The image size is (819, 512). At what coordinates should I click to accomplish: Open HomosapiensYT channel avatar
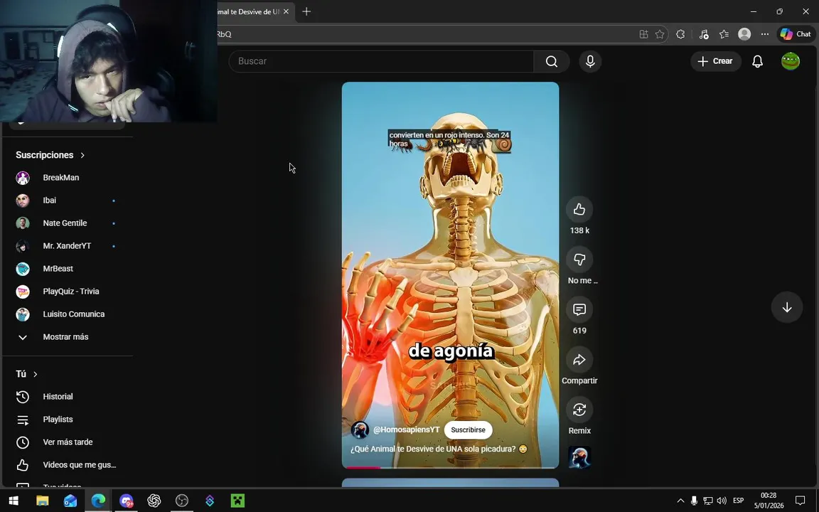click(x=360, y=430)
